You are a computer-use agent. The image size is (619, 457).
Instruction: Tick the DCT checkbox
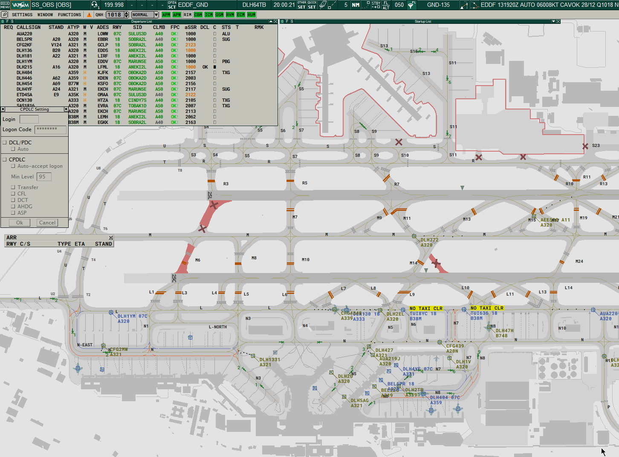point(13,200)
